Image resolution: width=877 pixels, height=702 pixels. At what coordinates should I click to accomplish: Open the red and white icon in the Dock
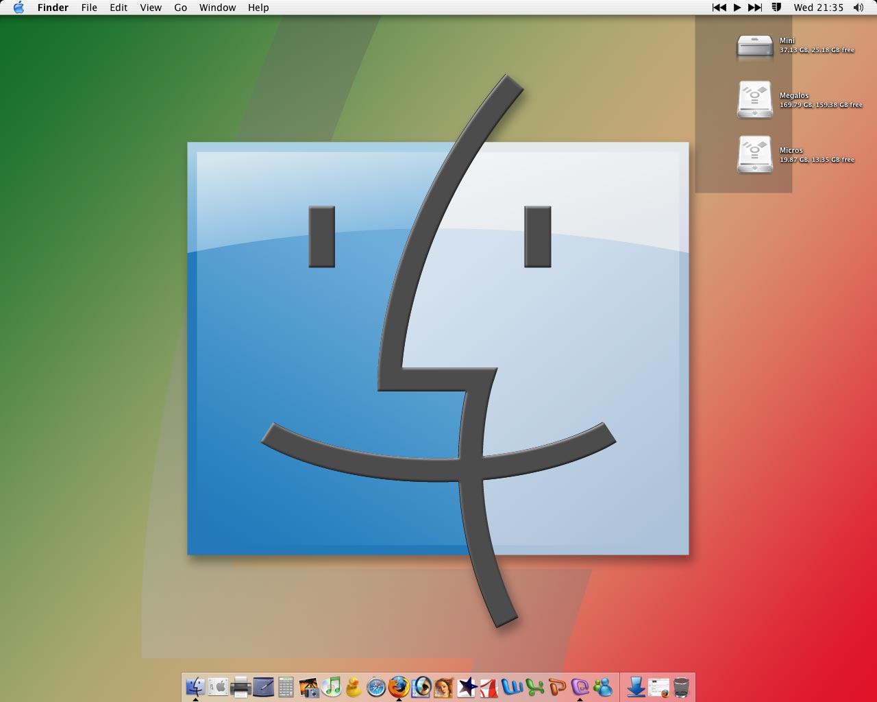click(489, 686)
